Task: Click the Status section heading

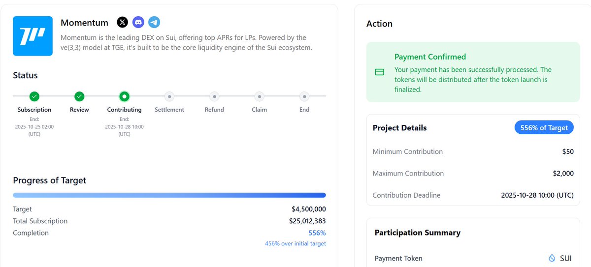Action: tap(25, 75)
